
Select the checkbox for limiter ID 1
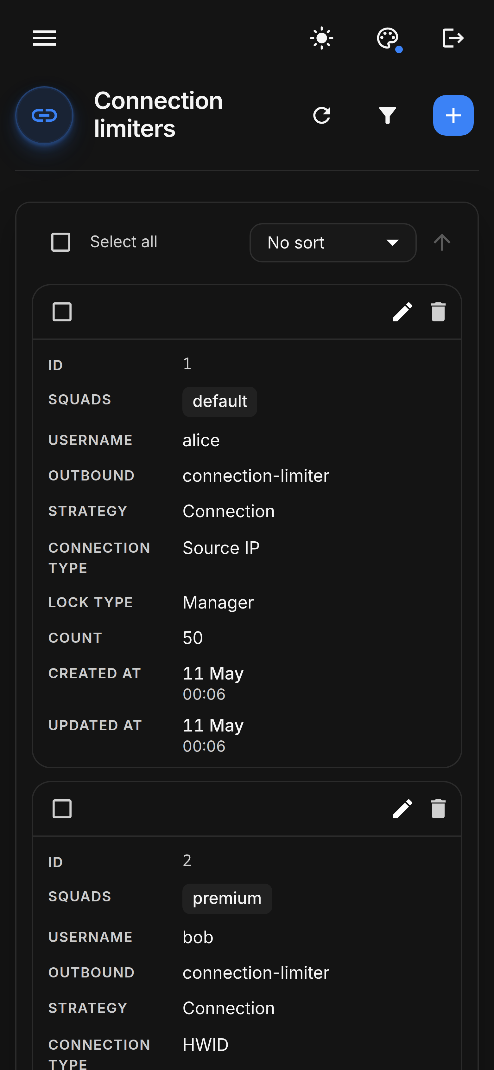click(x=62, y=312)
